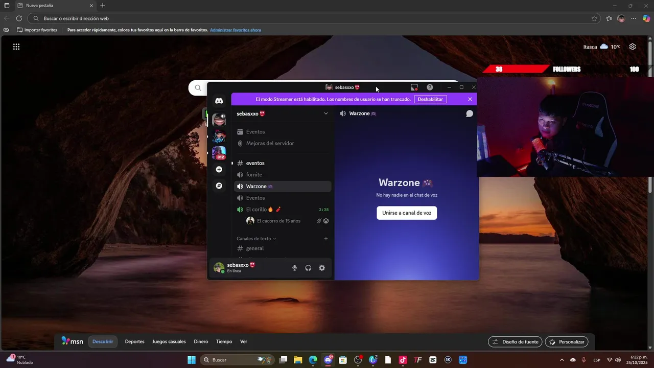Open Edge favorites list icon
The height and width of the screenshot is (368, 654).
(x=609, y=18)
